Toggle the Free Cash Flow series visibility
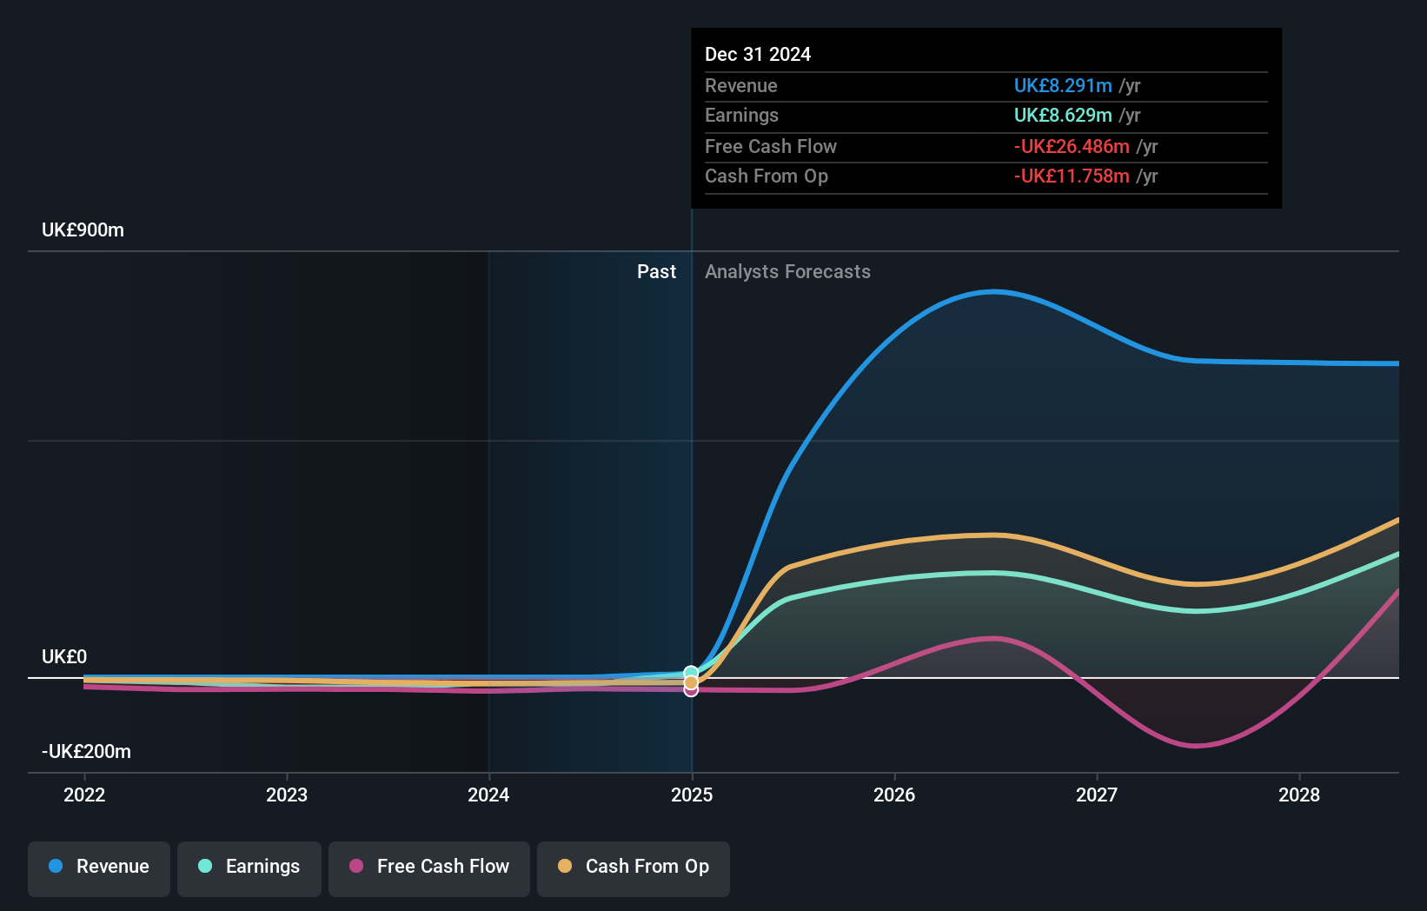This screenshot has width=1427, height=911. click(428, 868)
